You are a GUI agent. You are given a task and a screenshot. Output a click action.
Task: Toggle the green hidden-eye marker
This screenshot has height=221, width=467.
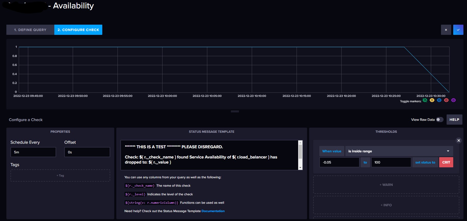425,100
